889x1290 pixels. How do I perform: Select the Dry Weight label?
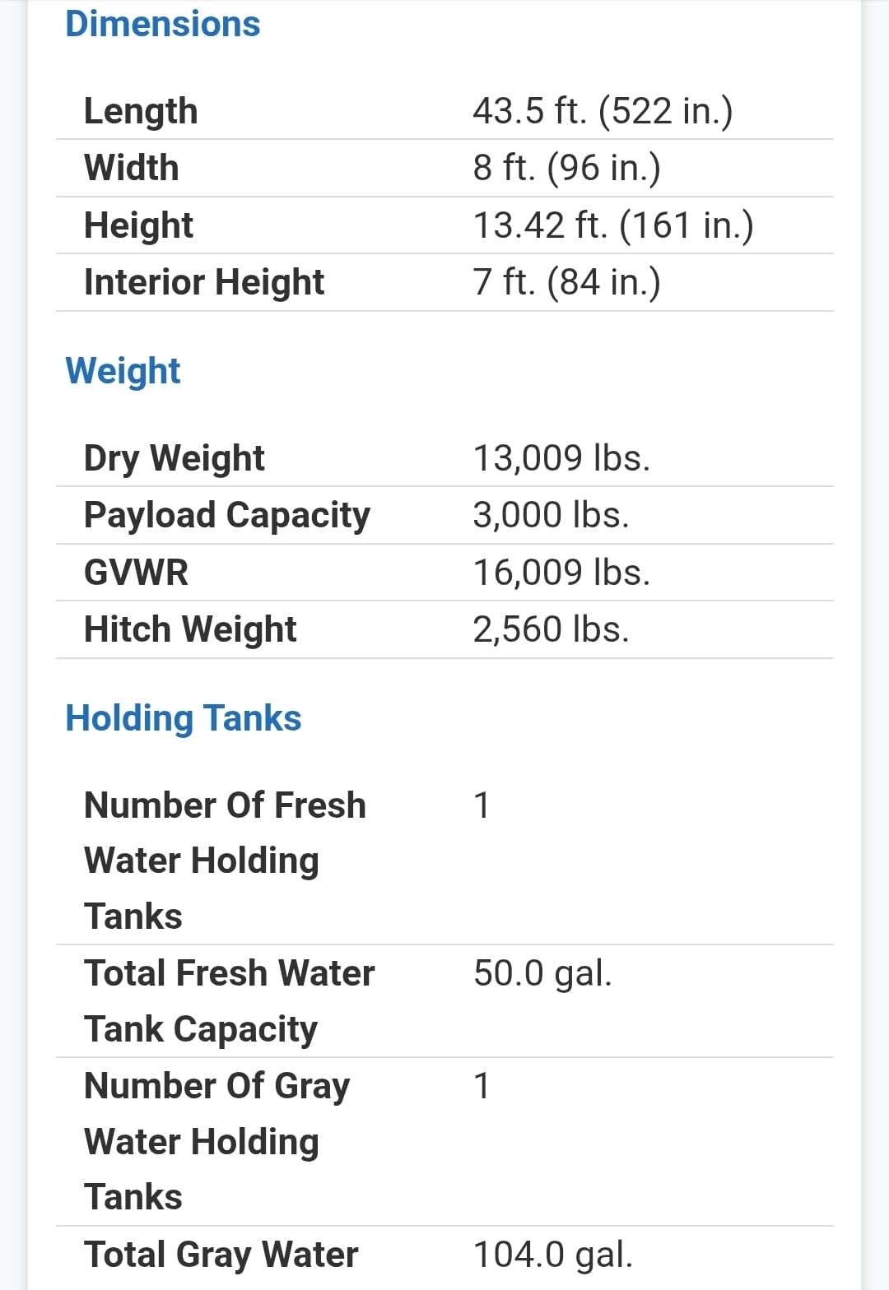tap(175, 458)
